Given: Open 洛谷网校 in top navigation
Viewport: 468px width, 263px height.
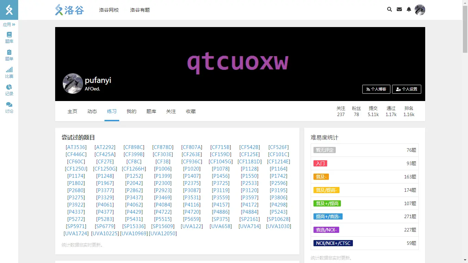Looking at the screenshot, I should coord(109,10).
